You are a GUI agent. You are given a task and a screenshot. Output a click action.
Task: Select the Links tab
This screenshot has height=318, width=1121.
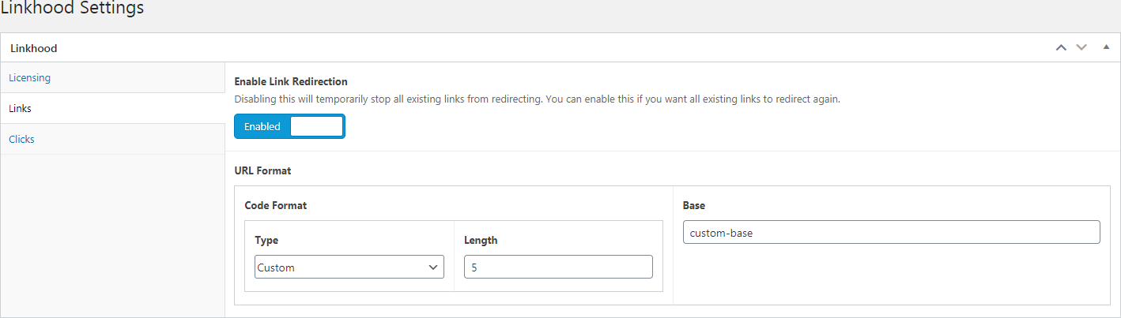112,108
